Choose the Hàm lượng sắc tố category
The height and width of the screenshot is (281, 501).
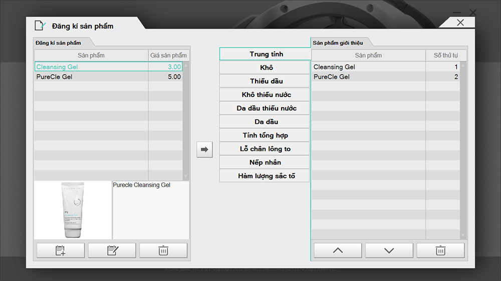pyautogui.click(x=266, y=176)
